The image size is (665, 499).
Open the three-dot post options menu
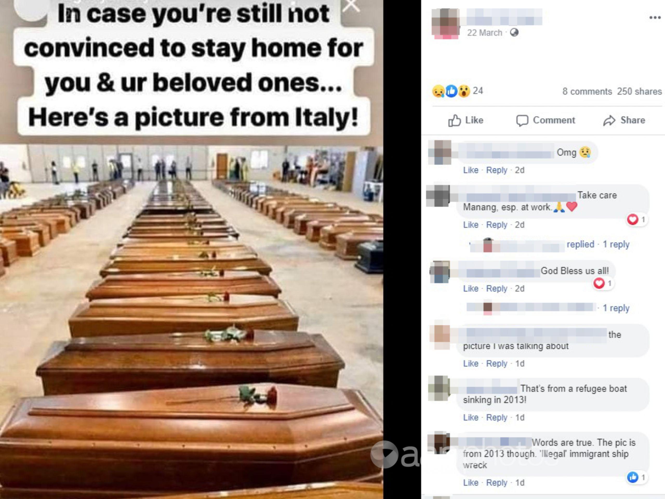(x=655, y=18)
